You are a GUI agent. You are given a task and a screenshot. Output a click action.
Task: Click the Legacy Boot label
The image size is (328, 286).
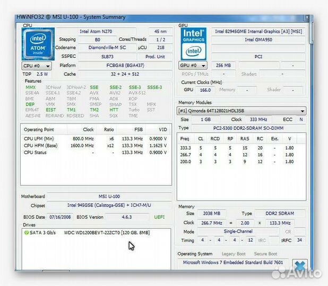point(234,254)
